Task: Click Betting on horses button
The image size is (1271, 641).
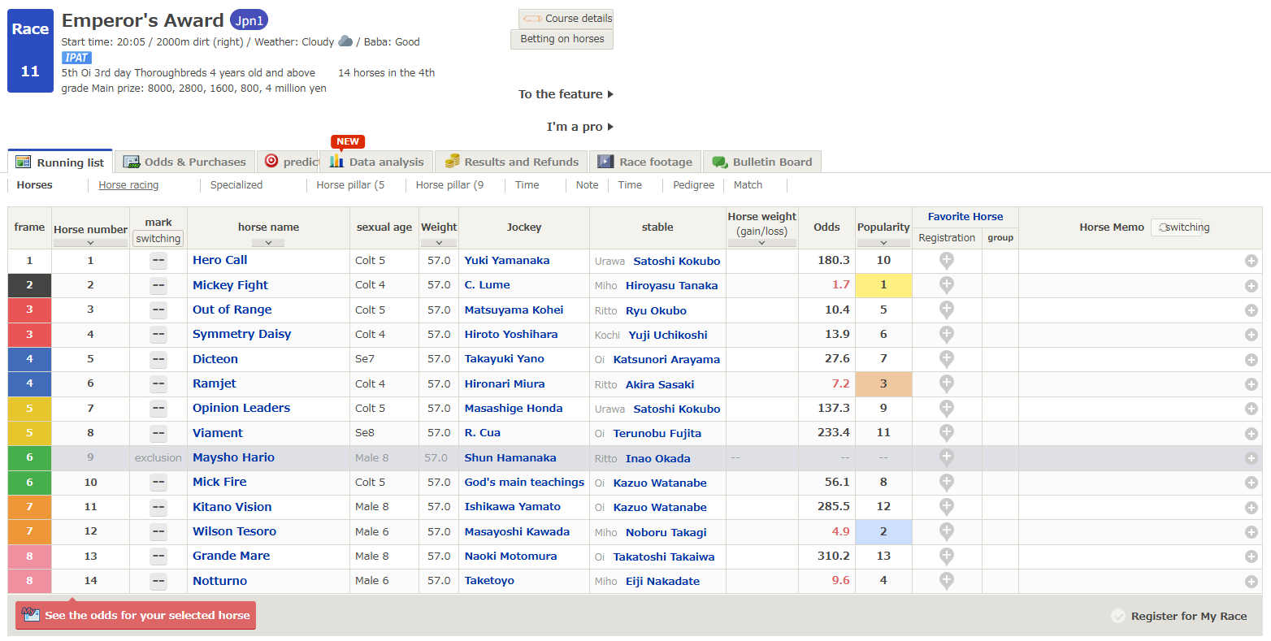Action: (x=562, y=39)
